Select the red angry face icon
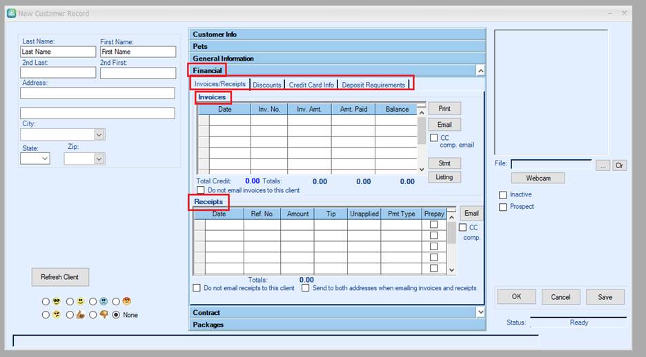 (x=126, y=301)
